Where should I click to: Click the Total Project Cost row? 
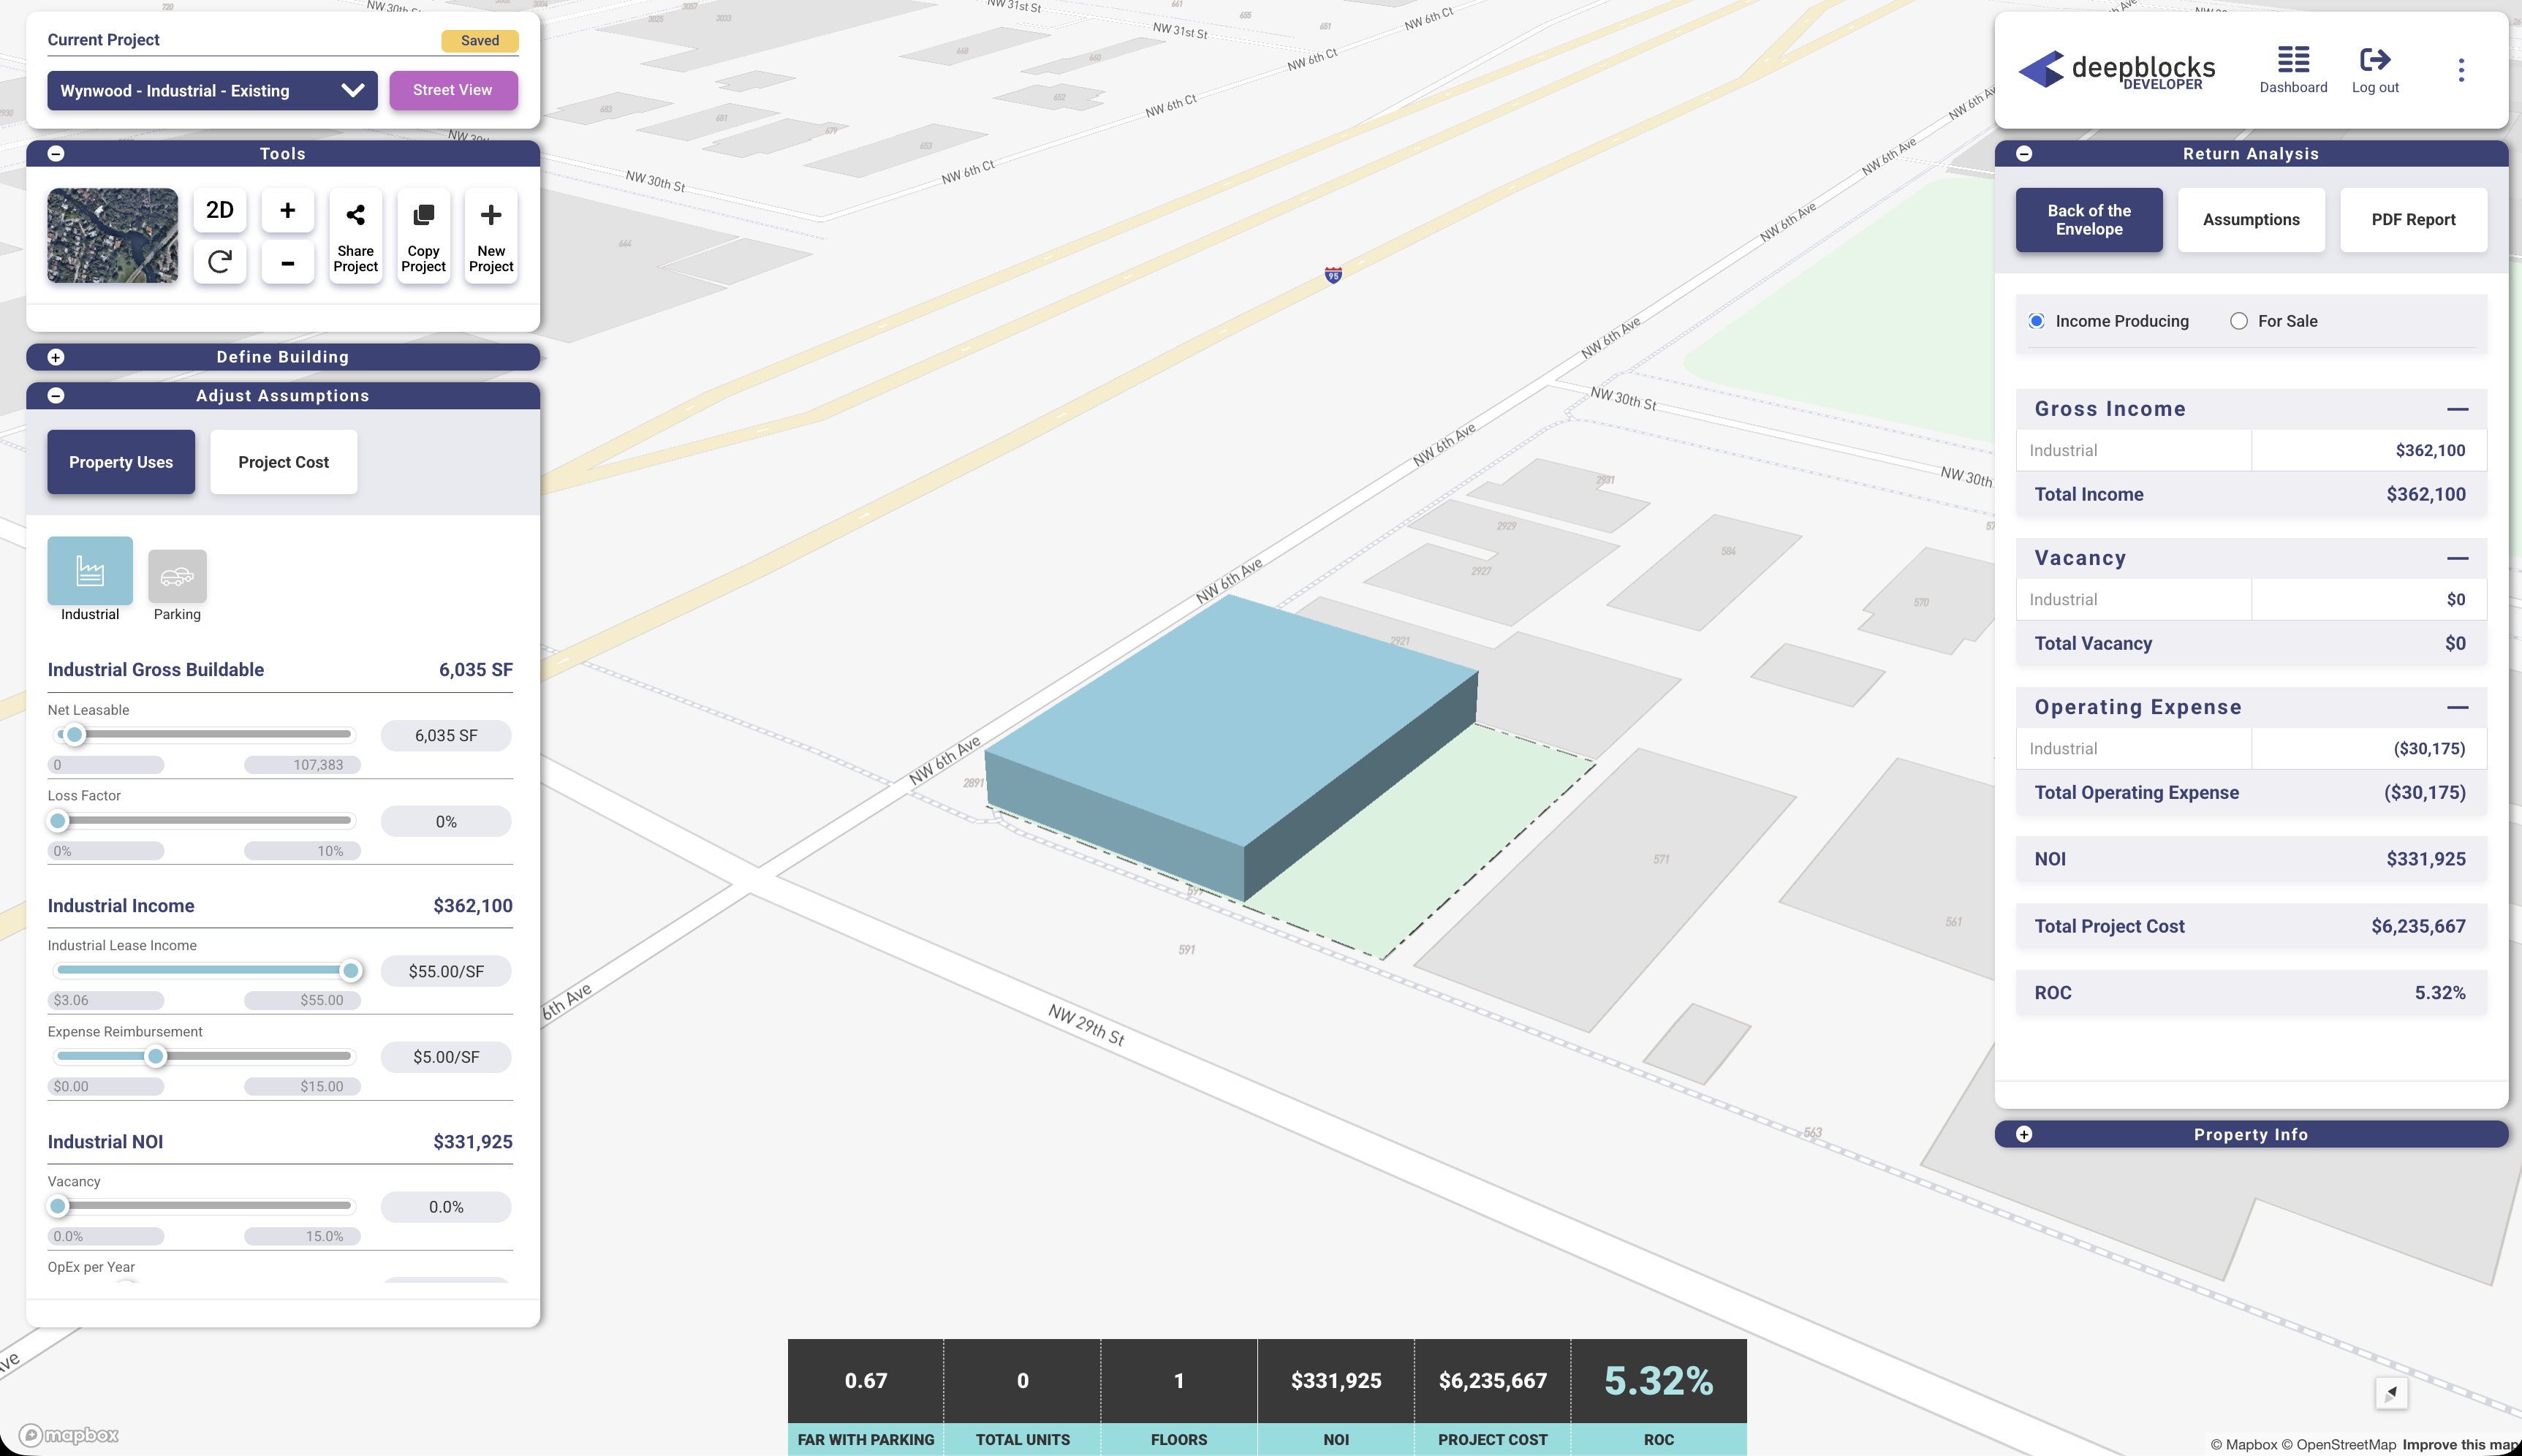click(2250, 926)
